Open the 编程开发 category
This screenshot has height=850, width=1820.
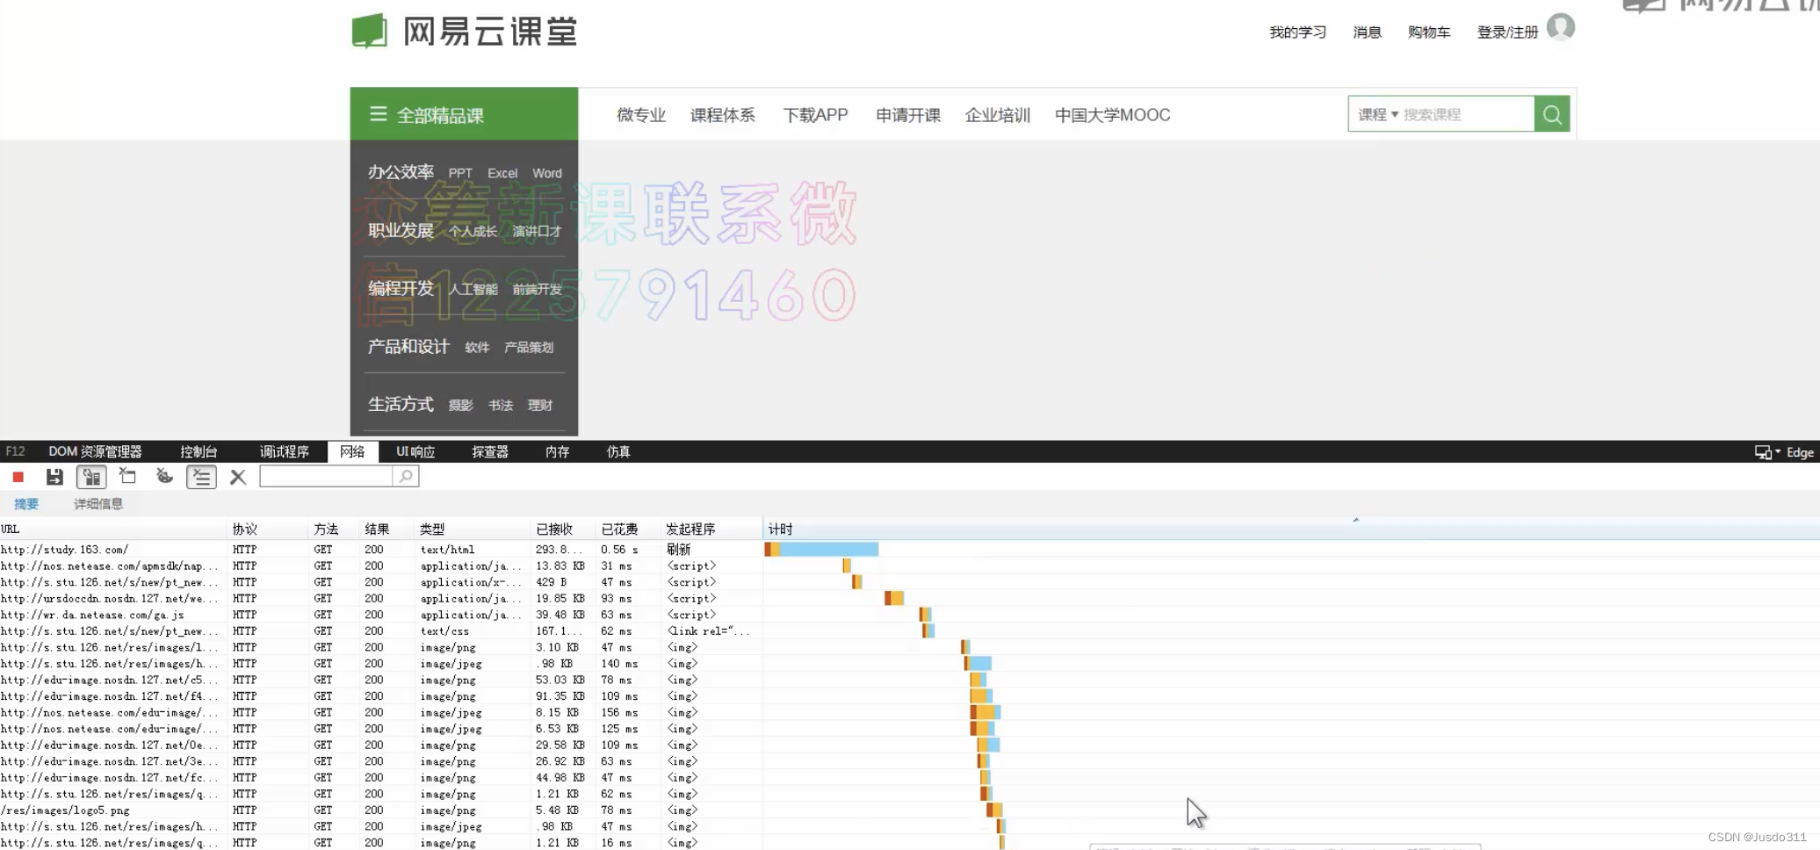401,288
